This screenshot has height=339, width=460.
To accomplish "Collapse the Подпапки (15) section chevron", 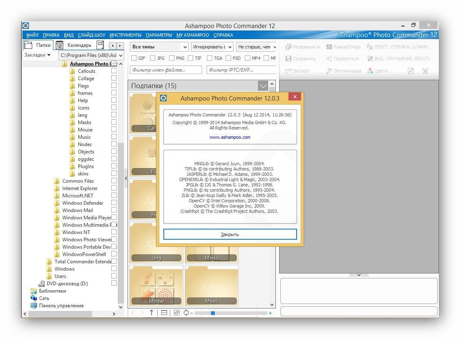I will [263, 86].
